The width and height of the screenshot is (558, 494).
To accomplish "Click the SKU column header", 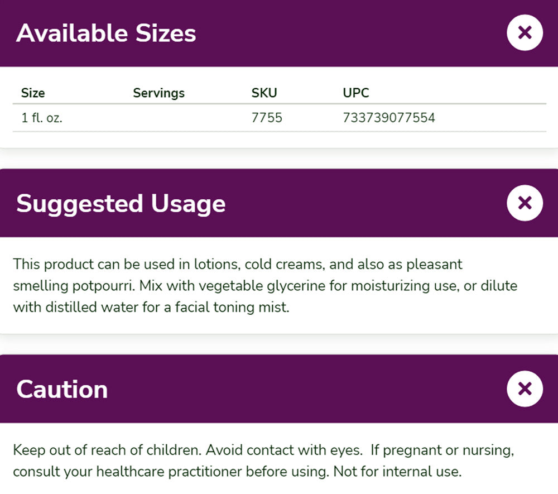I will pyautogui.click(x=264, y=93).
